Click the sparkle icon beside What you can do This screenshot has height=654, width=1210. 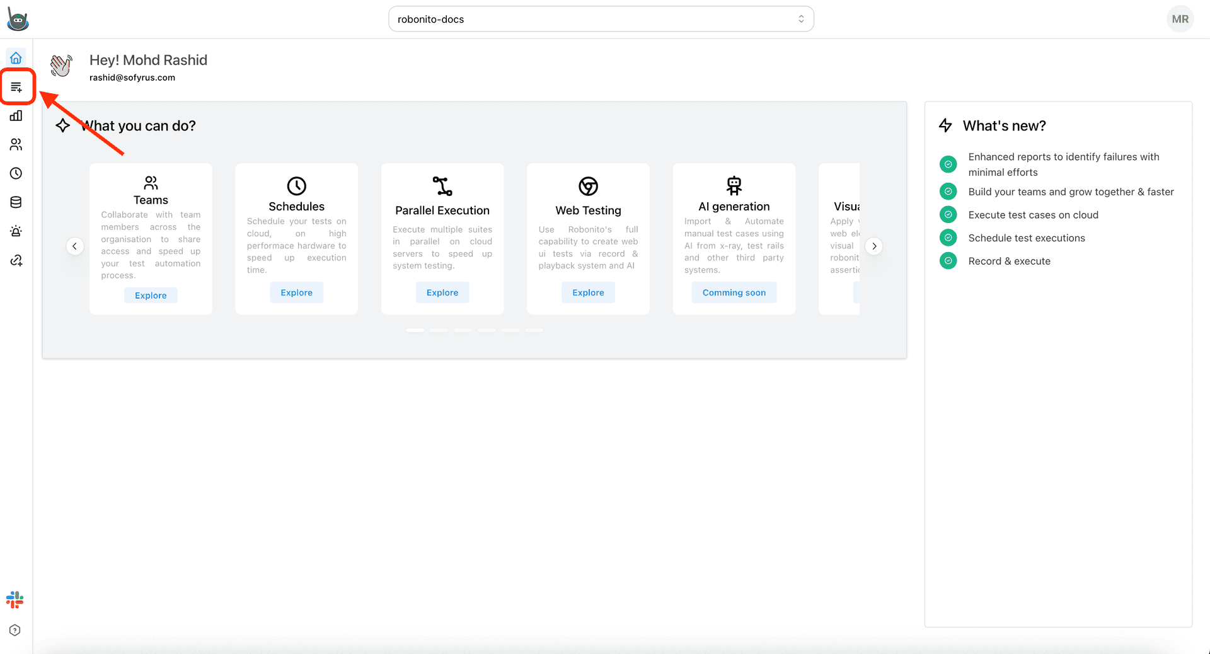[x=62, y=125]
